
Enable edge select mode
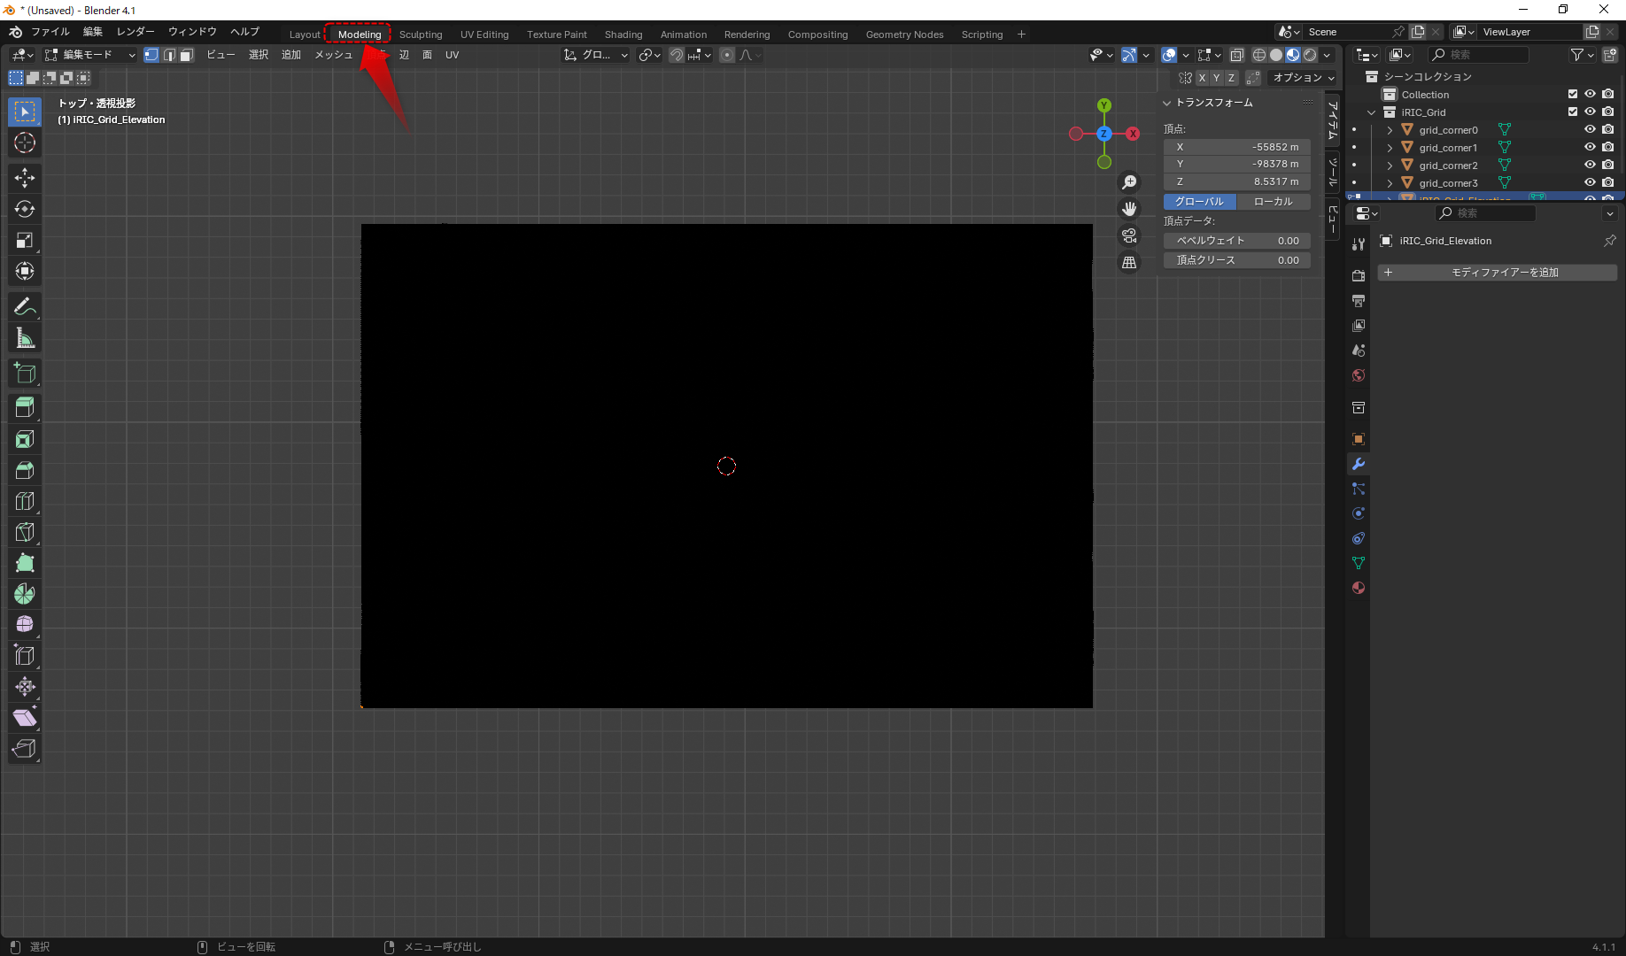(169, 55)
